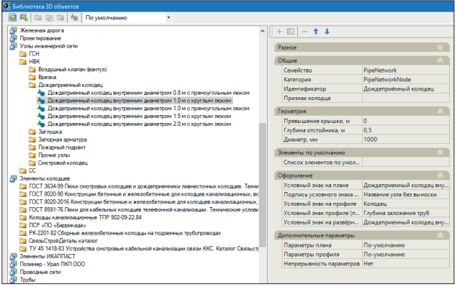Click the 'Семейство' value PipeNetwork
This screenshot has height=287, width=457.
click(x=405, y=70)
